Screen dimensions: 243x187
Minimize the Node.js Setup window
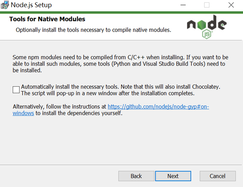coord(183,5)
